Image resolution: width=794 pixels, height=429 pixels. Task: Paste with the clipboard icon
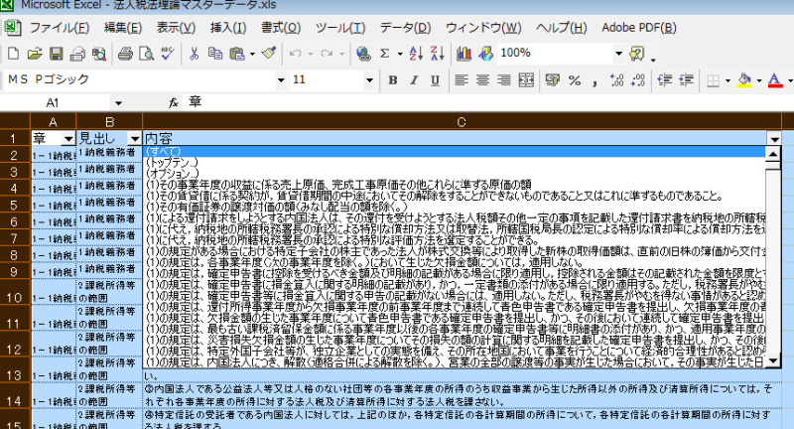[x=237, y=54]
